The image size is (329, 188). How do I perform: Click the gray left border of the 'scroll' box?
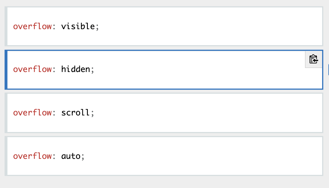pos(6,113)
